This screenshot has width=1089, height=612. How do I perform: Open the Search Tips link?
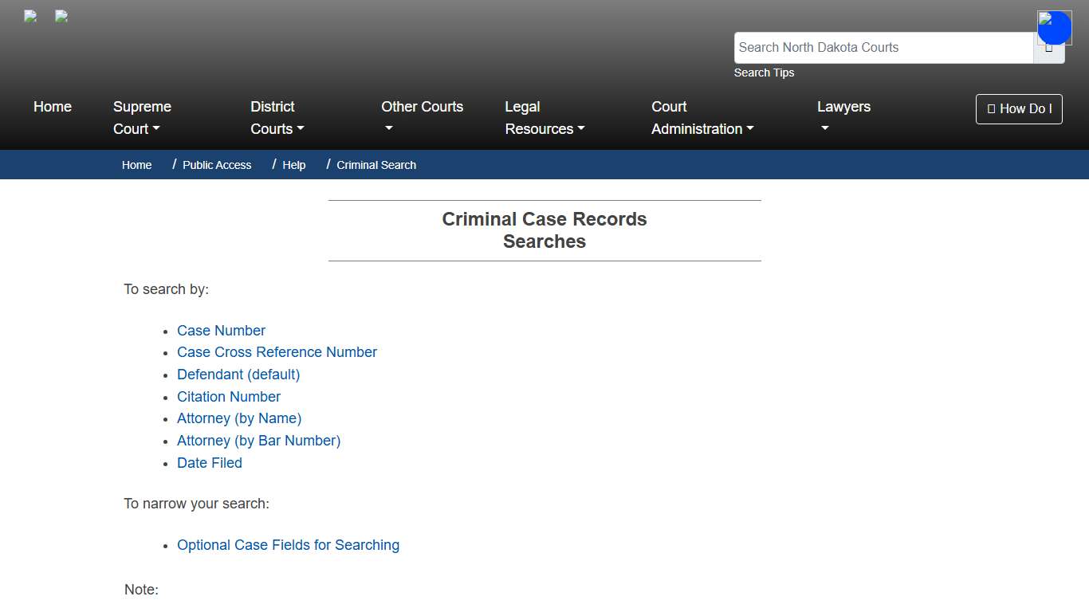pyautogui.click(x=764, y=73)
